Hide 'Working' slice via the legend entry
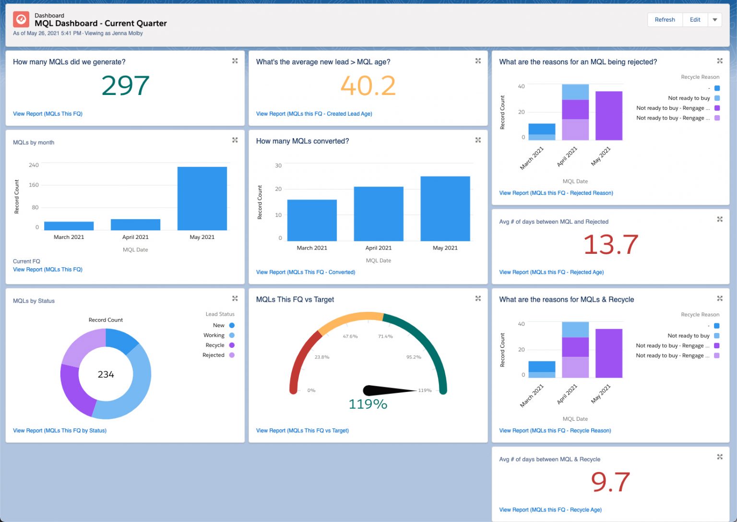This screenshot has width=737, height=522. click(x=214, y=335)
